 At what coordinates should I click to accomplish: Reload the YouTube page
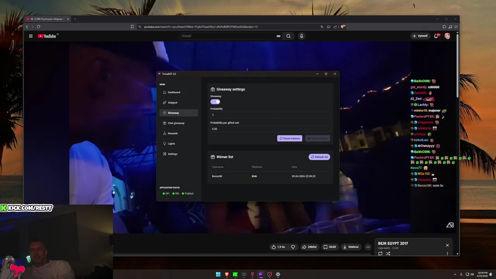38,27
